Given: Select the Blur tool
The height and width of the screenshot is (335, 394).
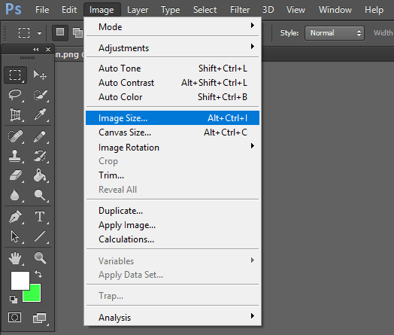Looking at the screenshot, I should click(15, 195).
